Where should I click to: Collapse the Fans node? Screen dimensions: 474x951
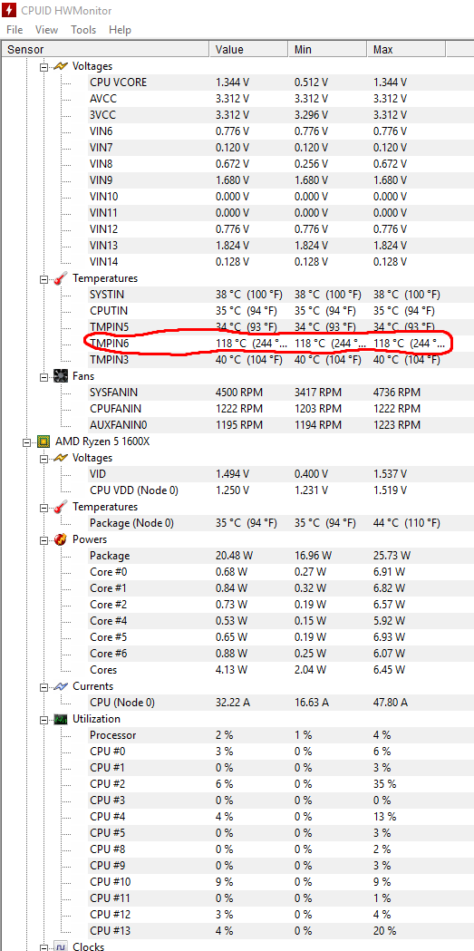click(x=44, y=377)
